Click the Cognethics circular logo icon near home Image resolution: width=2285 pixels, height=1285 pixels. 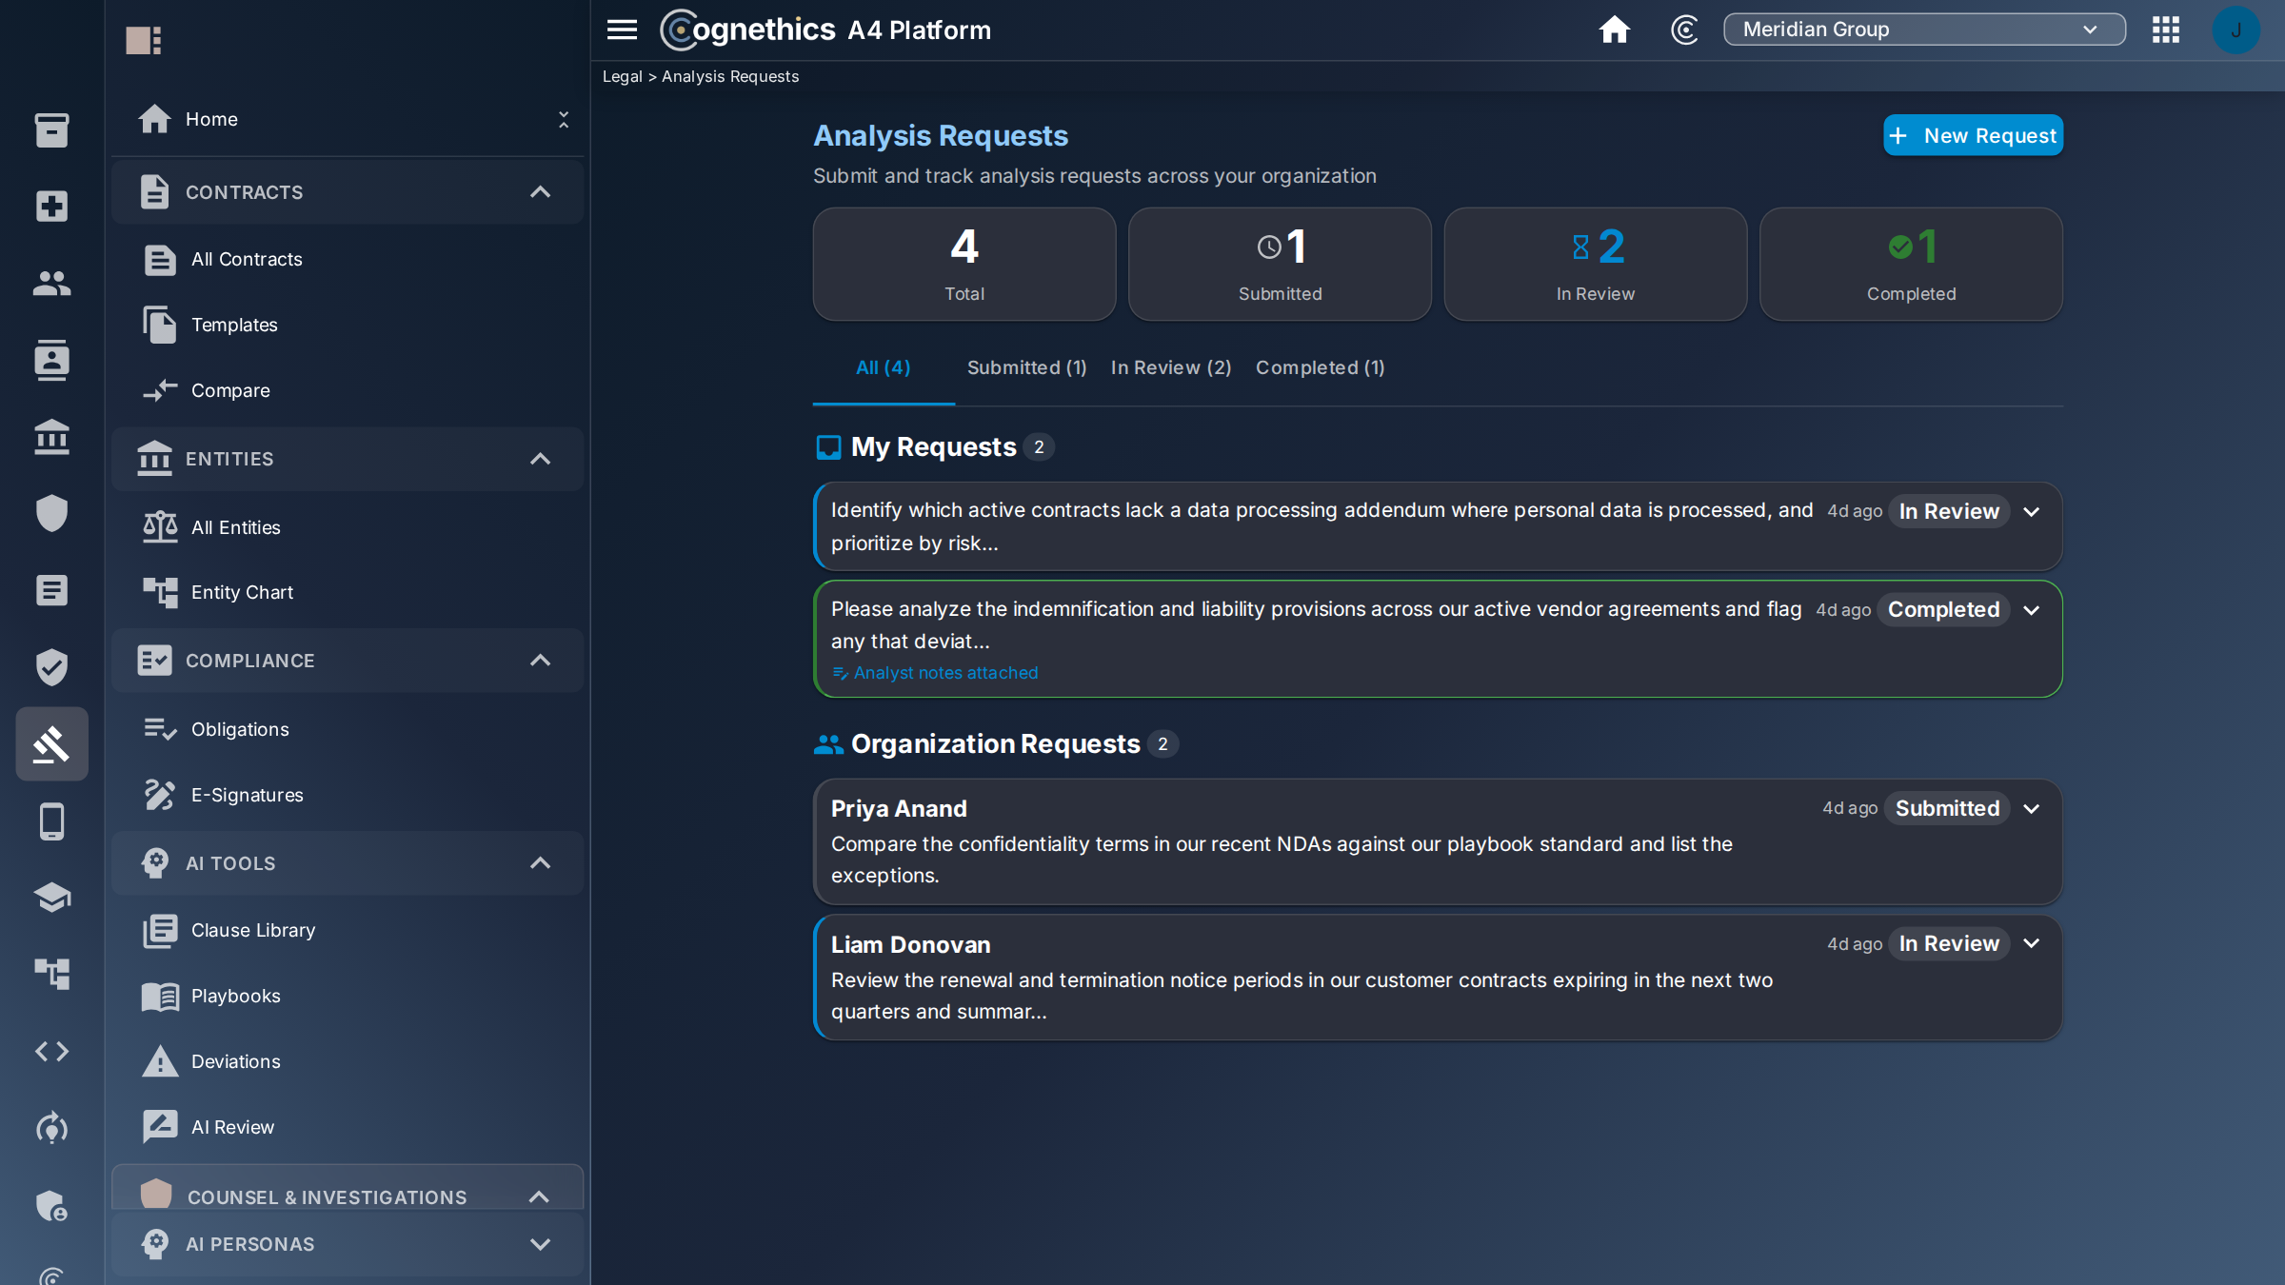[1684, 30]
